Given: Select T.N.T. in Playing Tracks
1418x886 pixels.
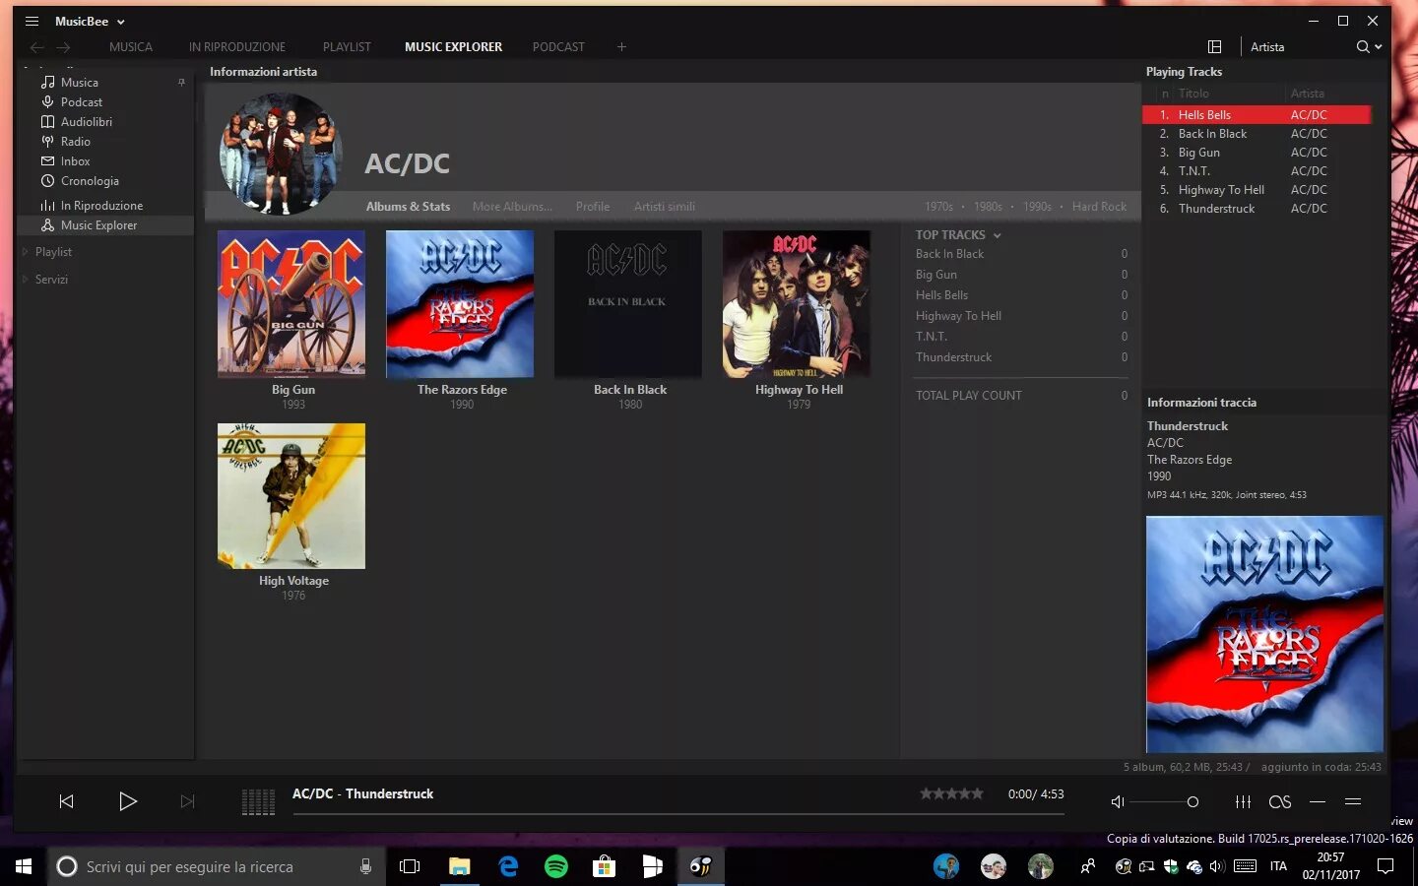Looking at the screenshot, I should (1257, 171).
